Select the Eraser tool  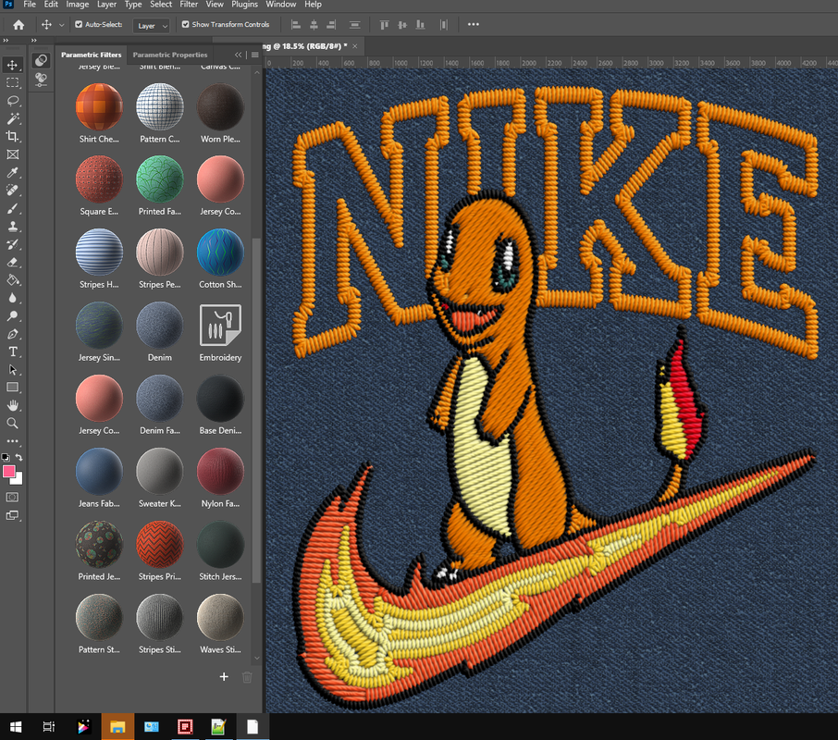click(x=12, y=263)
